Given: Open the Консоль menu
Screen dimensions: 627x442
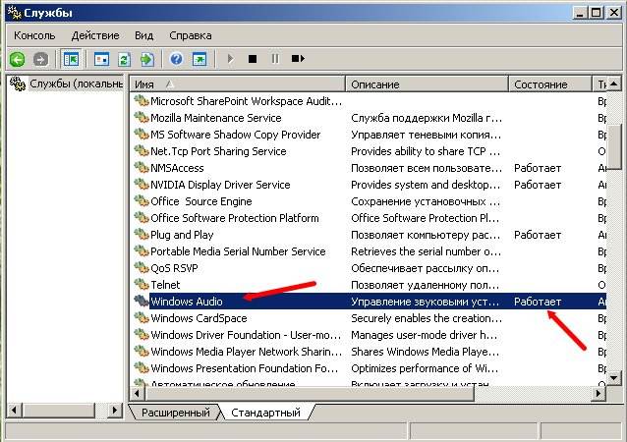Looking at the screenshot, I should point(34,34).
